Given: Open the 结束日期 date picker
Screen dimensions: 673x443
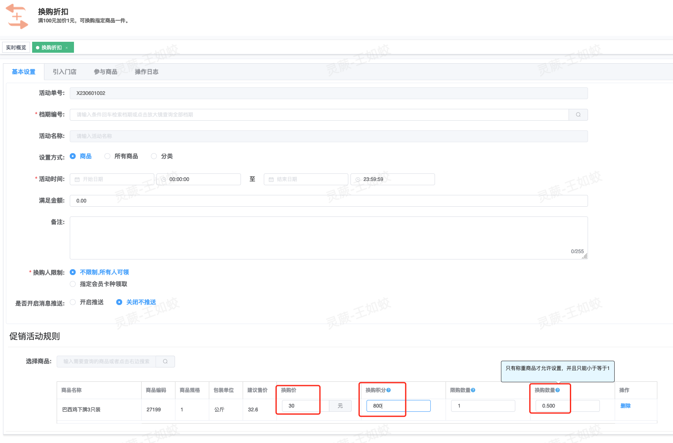Looking at the screenshot, I should click(x=306, y=179).
